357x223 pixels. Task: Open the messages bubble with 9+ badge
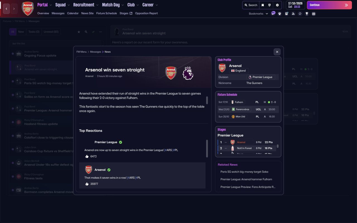pos(273,13)
